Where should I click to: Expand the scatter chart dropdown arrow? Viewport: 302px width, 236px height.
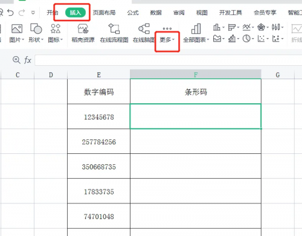268,39
